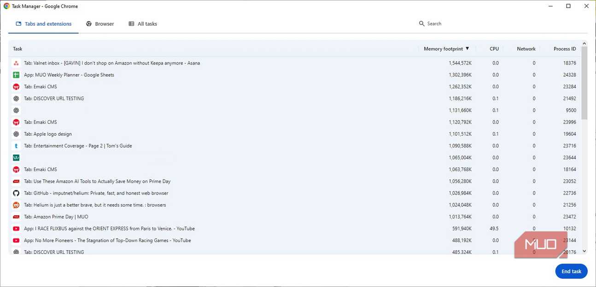Click the Emaki CMS icon with process ID 23284
596x287 pixels.
point(16,86)
